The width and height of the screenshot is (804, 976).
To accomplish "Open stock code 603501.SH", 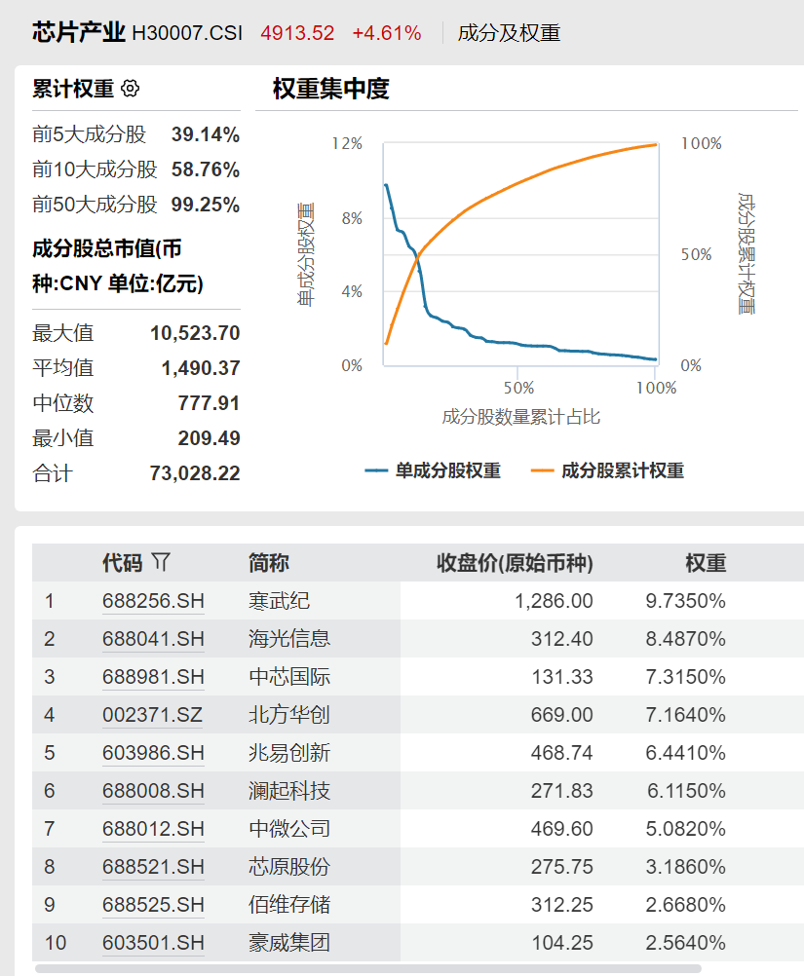I will [153, 942].
